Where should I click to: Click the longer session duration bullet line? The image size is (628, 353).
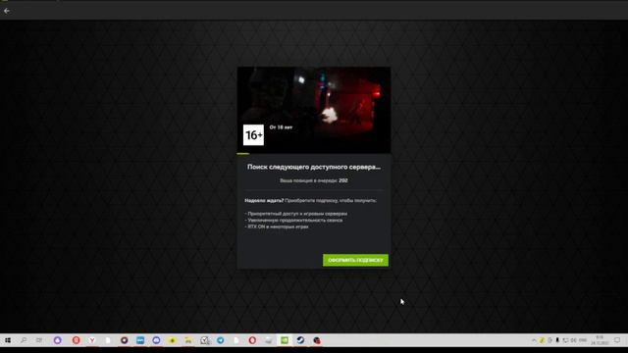pos(293,220)
